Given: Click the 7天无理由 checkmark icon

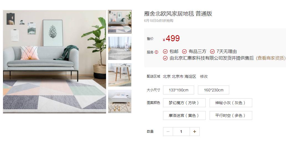Looking at the screenshot, I should coord(212,52).
